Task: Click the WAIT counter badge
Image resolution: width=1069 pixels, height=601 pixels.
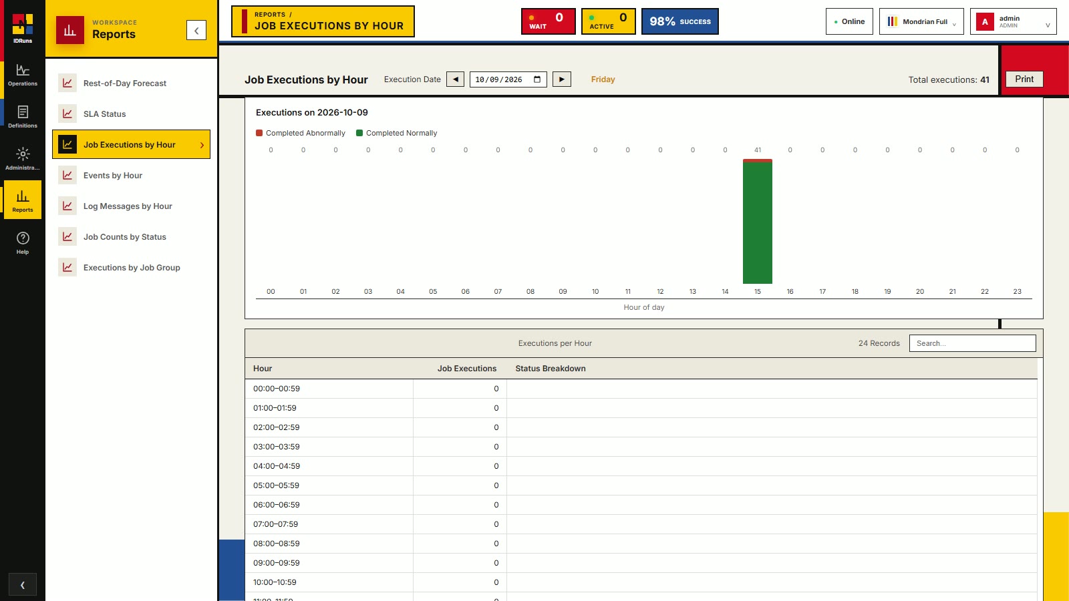Action: [x=549, y=21]
